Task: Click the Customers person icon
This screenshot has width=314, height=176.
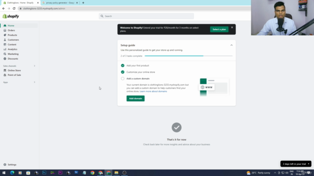Action: pos(5,40)
